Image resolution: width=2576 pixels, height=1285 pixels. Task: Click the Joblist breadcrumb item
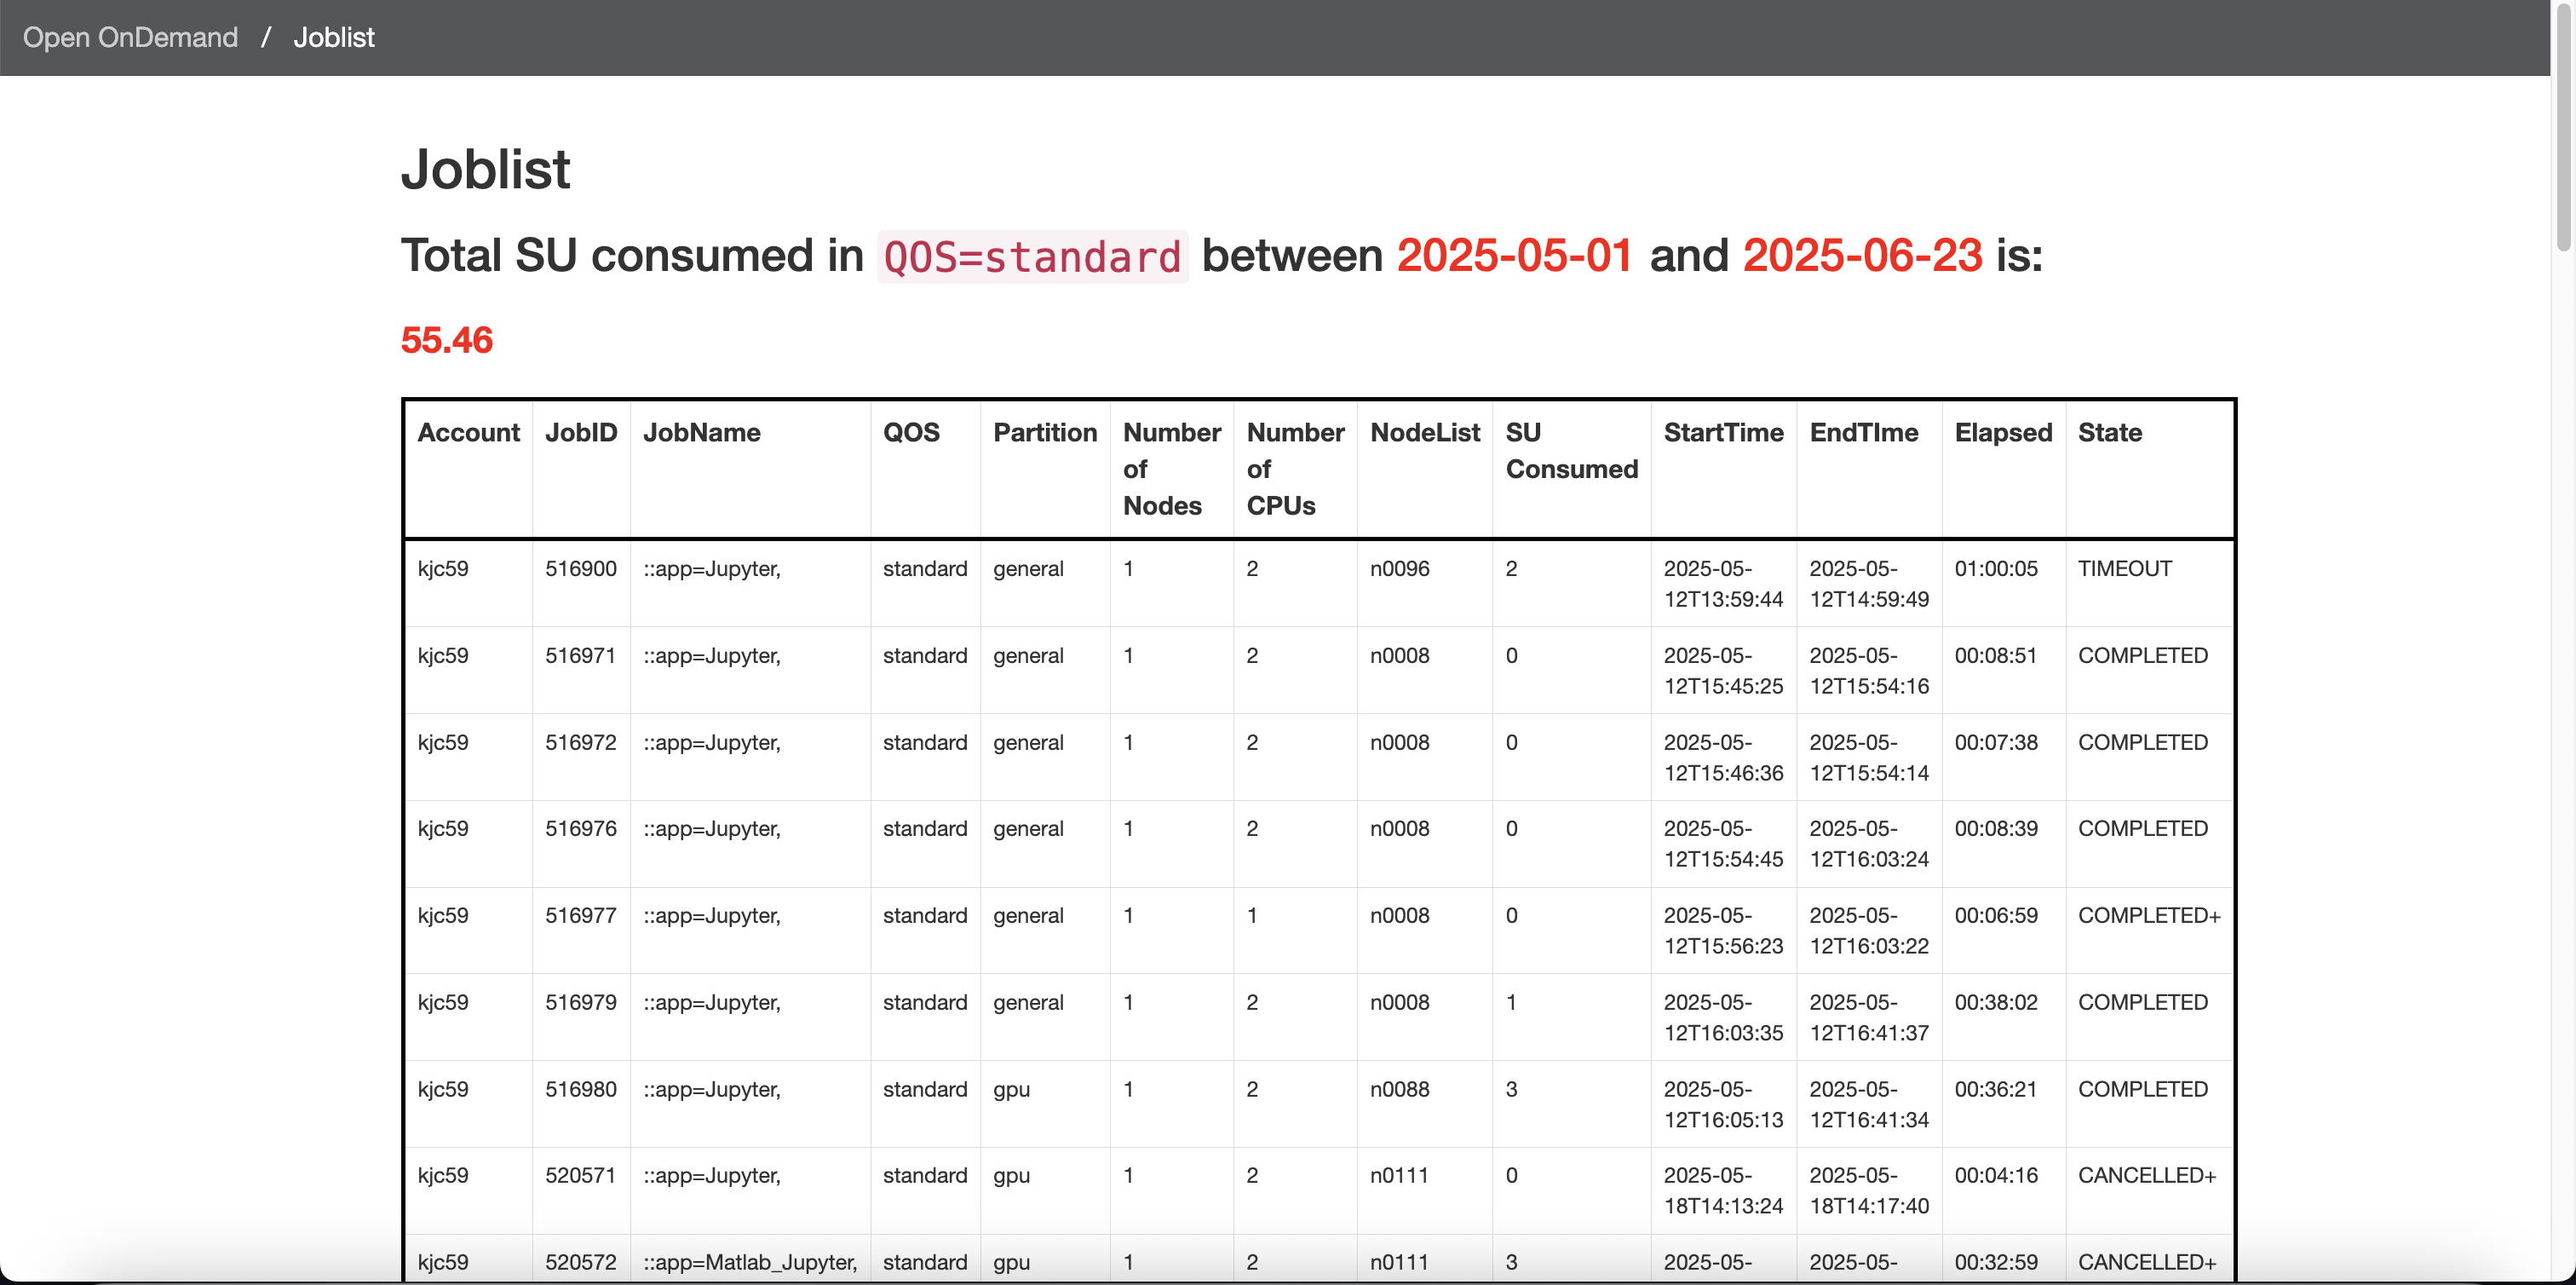point(333,37)
